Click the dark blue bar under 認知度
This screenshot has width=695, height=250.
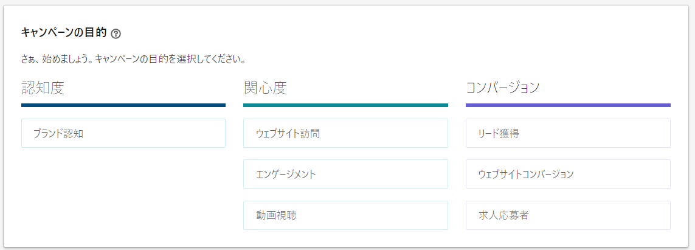tap(123, 105)
